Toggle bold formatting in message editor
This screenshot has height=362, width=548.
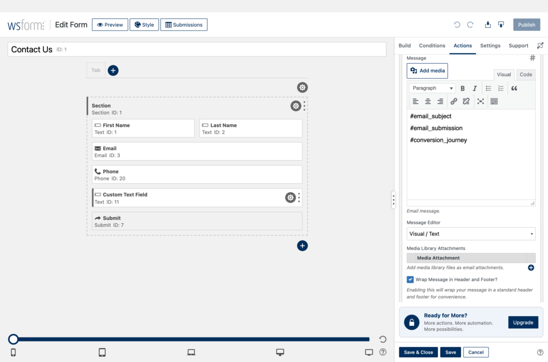[x=462, y=88]
